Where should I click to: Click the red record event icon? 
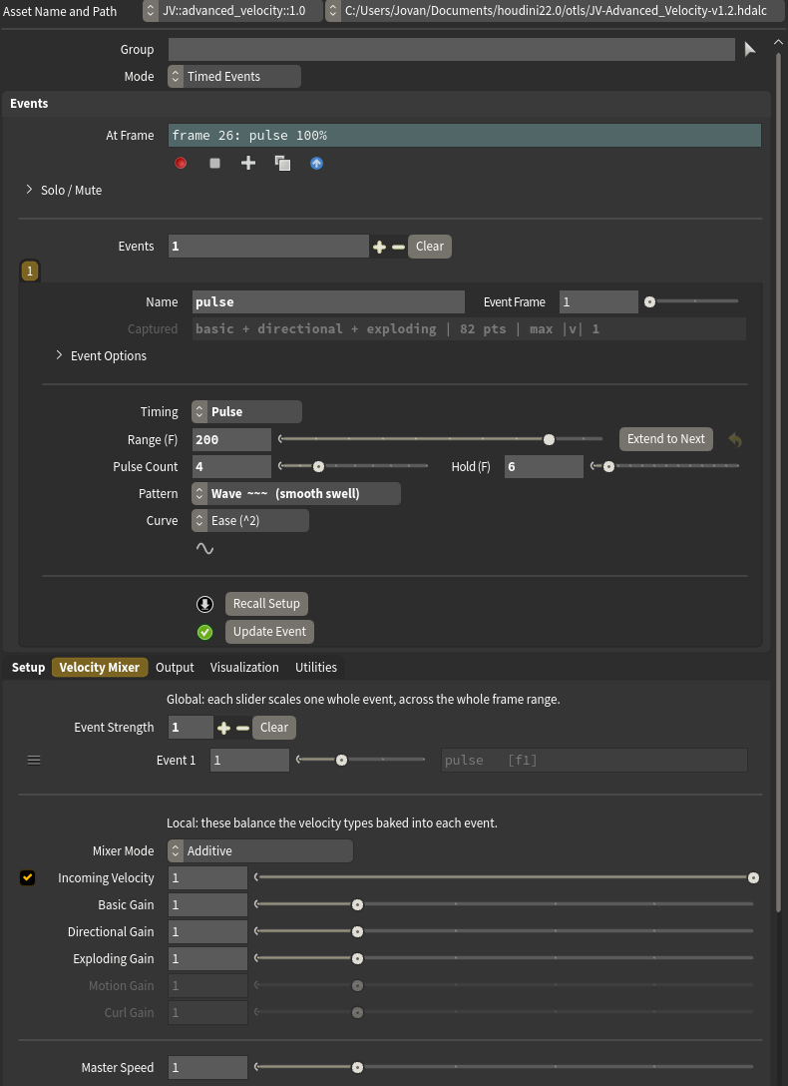(181, 163)
